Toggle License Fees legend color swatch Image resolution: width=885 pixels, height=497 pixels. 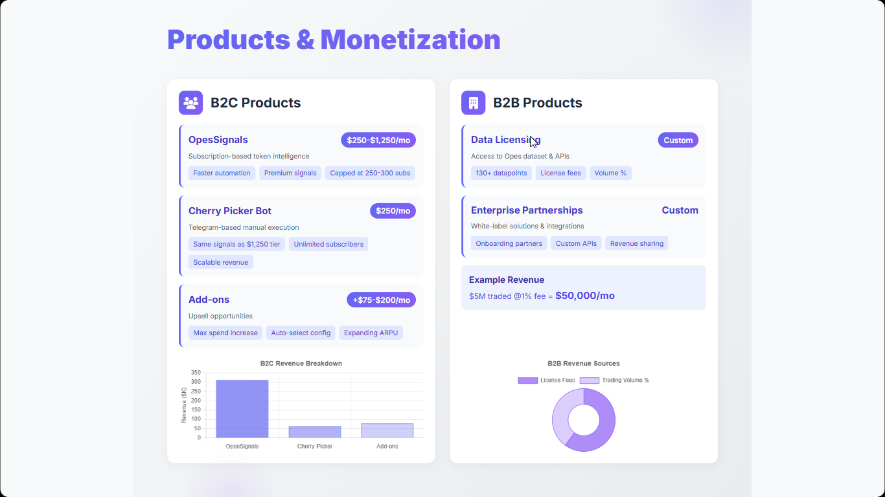(x=528, y=381)
